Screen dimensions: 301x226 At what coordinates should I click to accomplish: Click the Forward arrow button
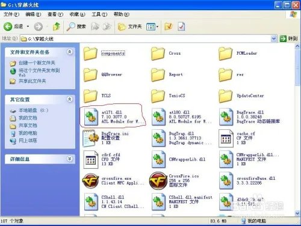pyautogui.click(x=39, y=26)
